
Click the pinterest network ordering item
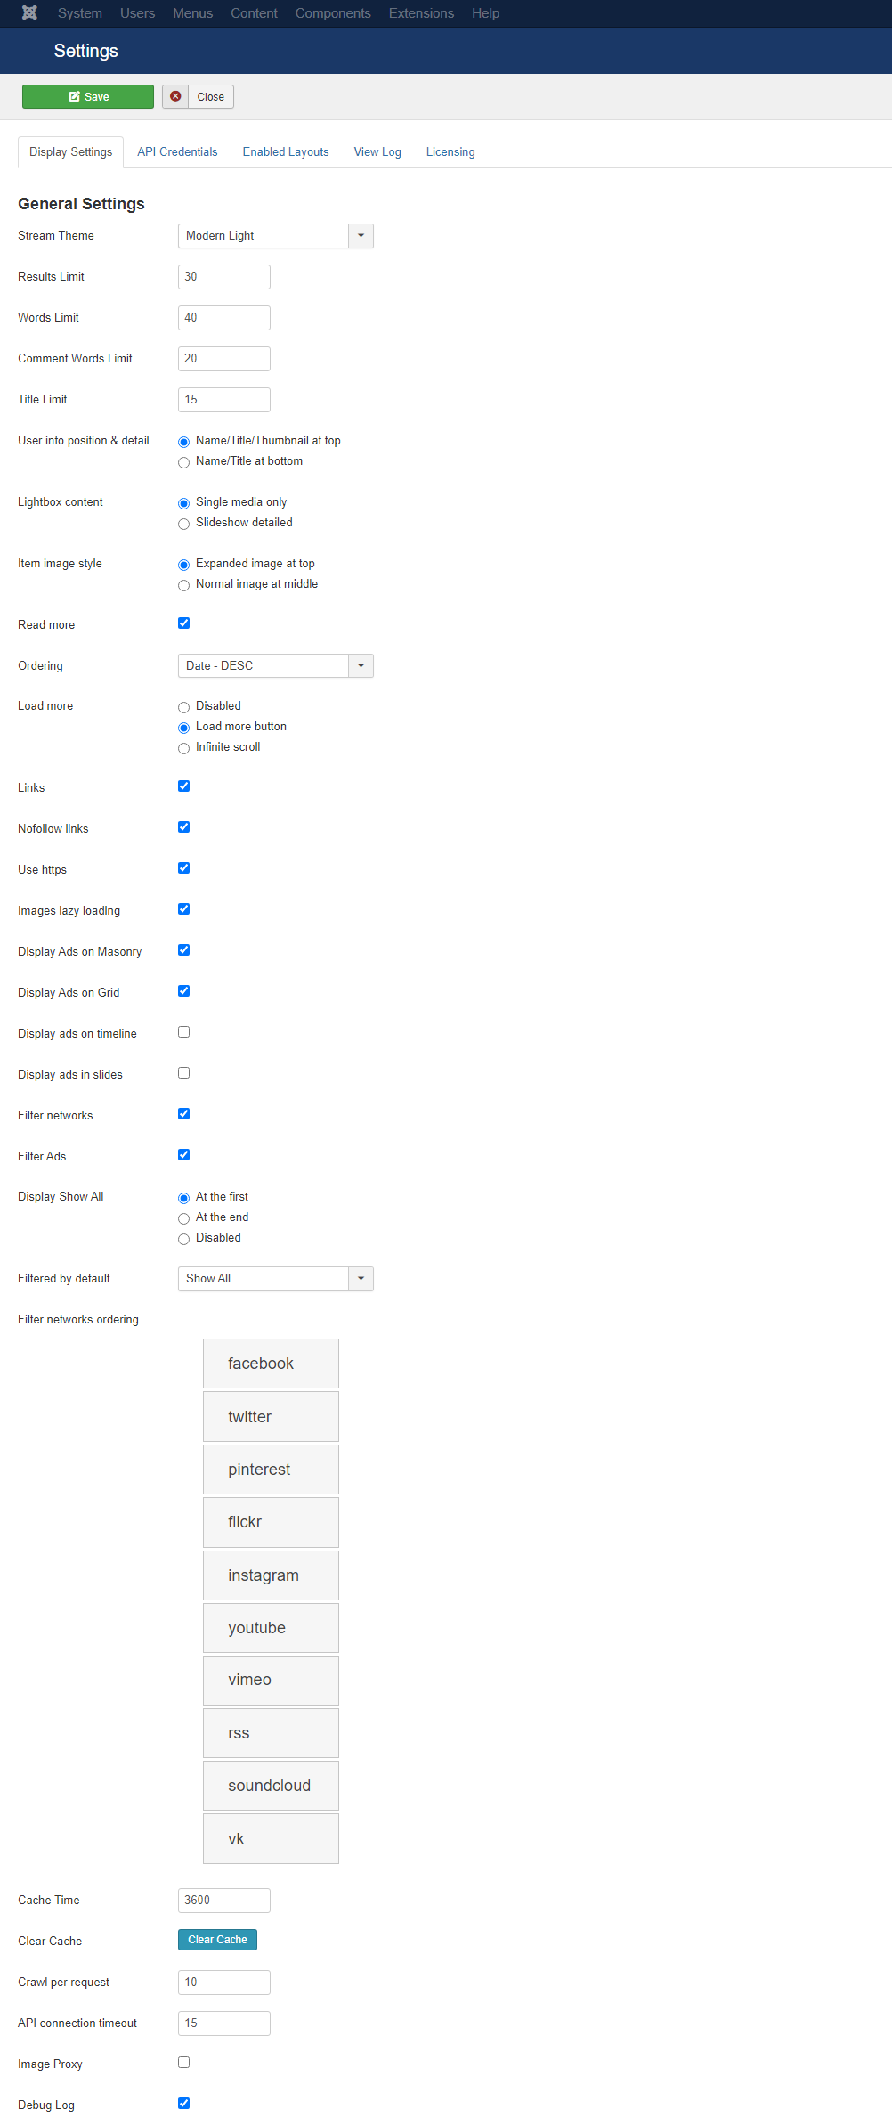coord(271,1470)
